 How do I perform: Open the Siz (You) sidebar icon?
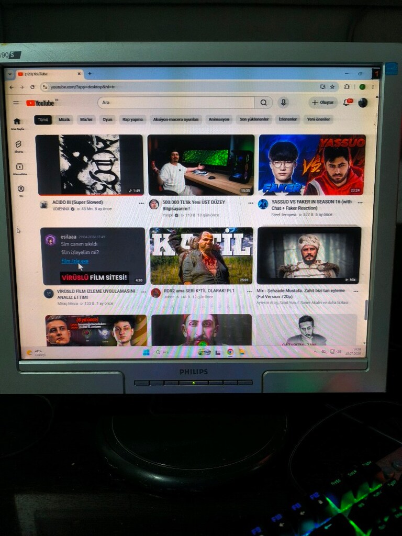coord(21,191)
